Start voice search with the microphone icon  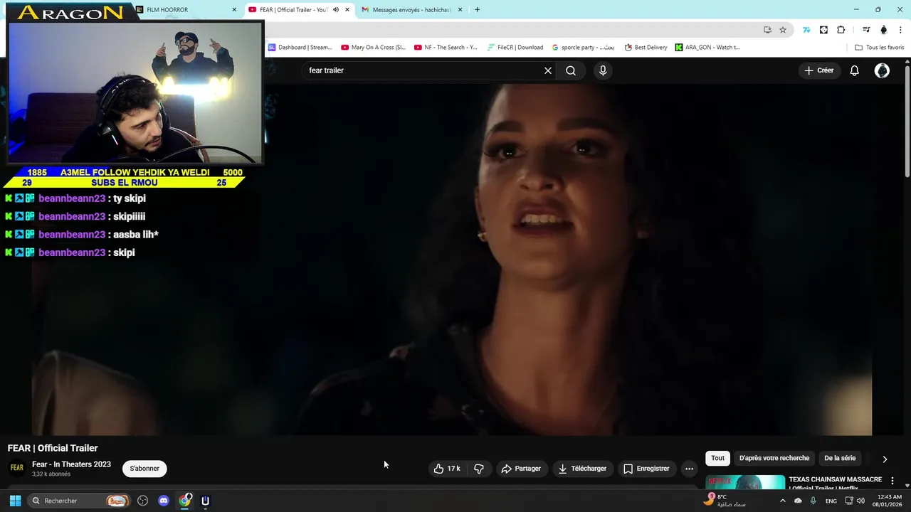point(603,70)
